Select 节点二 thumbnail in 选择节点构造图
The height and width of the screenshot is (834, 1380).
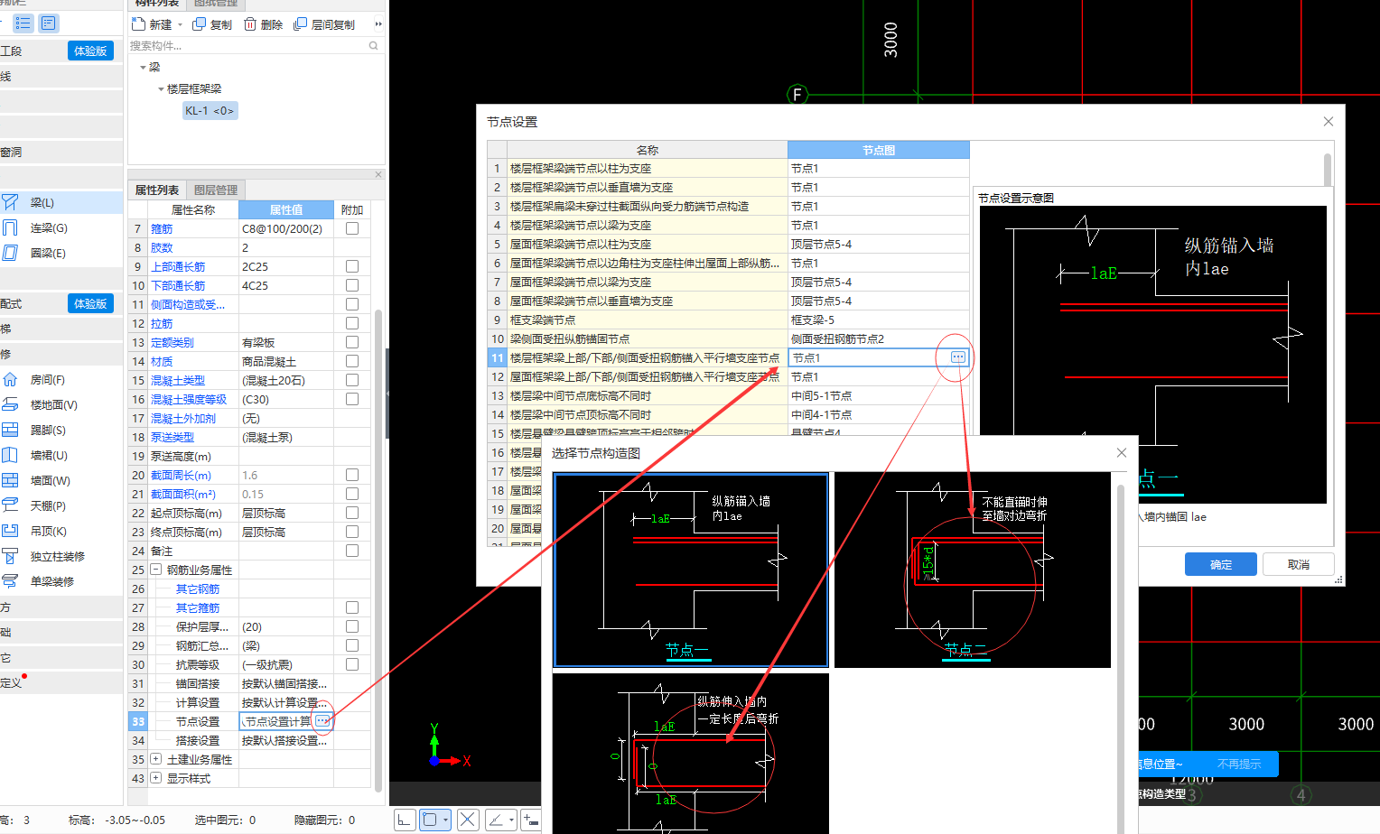click(x=973, y=570)
